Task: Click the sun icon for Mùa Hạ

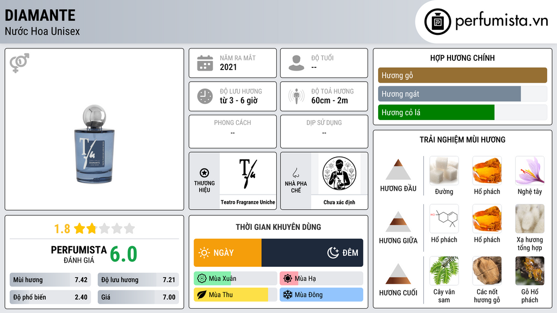Action: pos(288,279)
